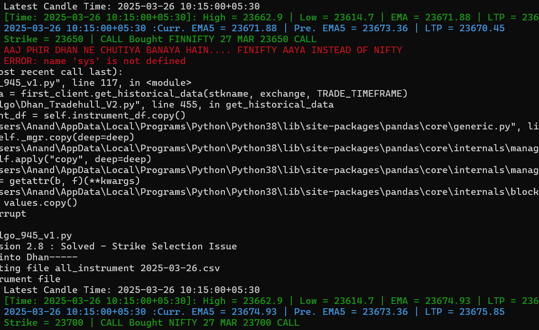
Task: Click the 'rument file' line
Action: click(x=30, y=279)
